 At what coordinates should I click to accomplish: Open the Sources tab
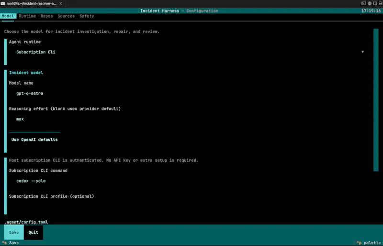click(x=66, y=16)
